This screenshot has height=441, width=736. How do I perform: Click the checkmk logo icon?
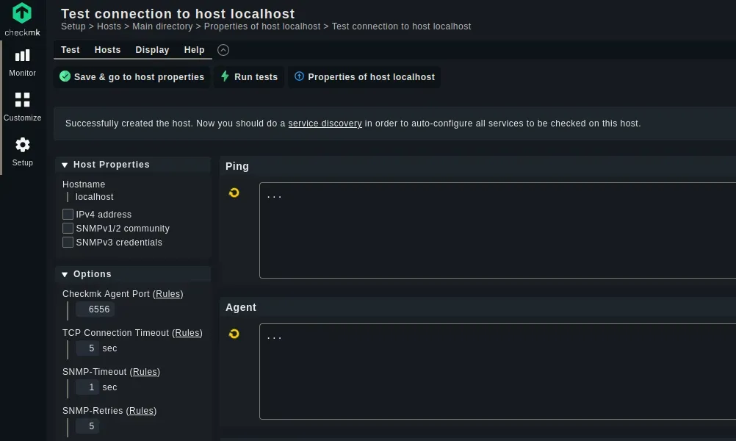[22, 12]
